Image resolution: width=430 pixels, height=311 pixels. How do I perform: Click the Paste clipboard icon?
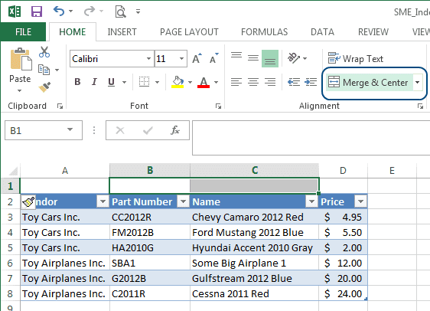(21, 59)
